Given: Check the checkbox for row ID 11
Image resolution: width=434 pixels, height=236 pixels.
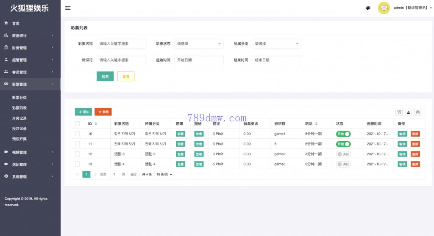Looking at the screenshot, I should coord(77,144).
